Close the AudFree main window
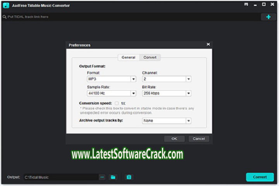The height and width of the screenshot is (186, 279). (272, 4)
